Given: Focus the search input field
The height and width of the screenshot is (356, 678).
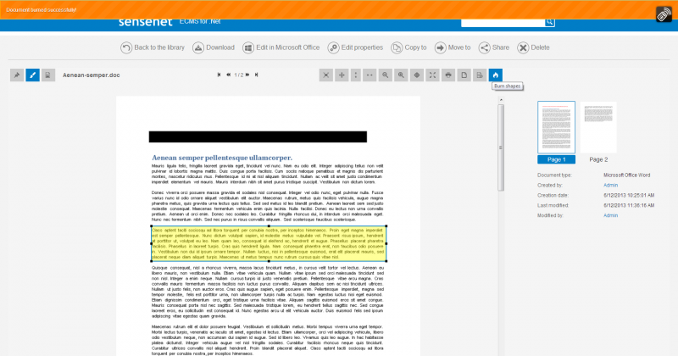Looking at the screenshot, I should click(503, 23).
